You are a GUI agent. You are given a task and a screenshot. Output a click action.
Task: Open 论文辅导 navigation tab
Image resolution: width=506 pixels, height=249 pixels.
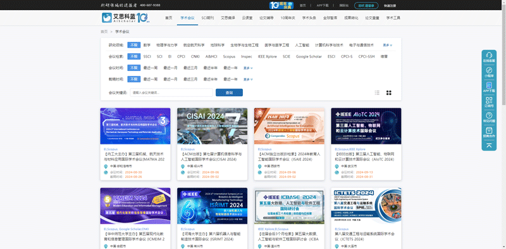[266, 18]
